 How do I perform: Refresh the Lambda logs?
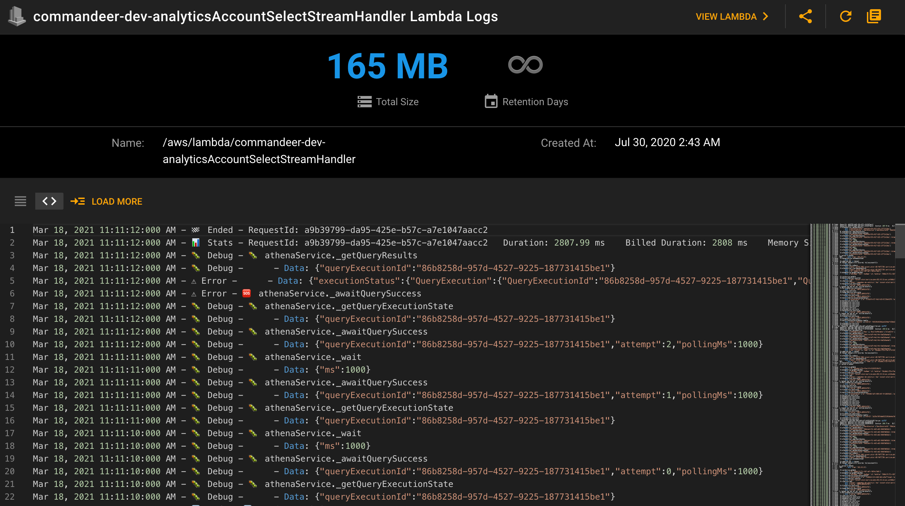846,17
